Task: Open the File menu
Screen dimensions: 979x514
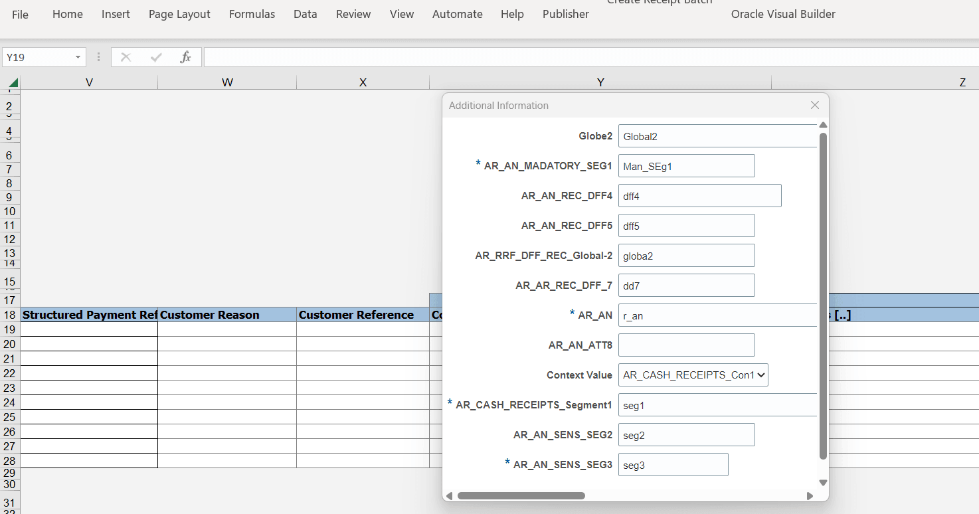Action: tap(20, 14)
